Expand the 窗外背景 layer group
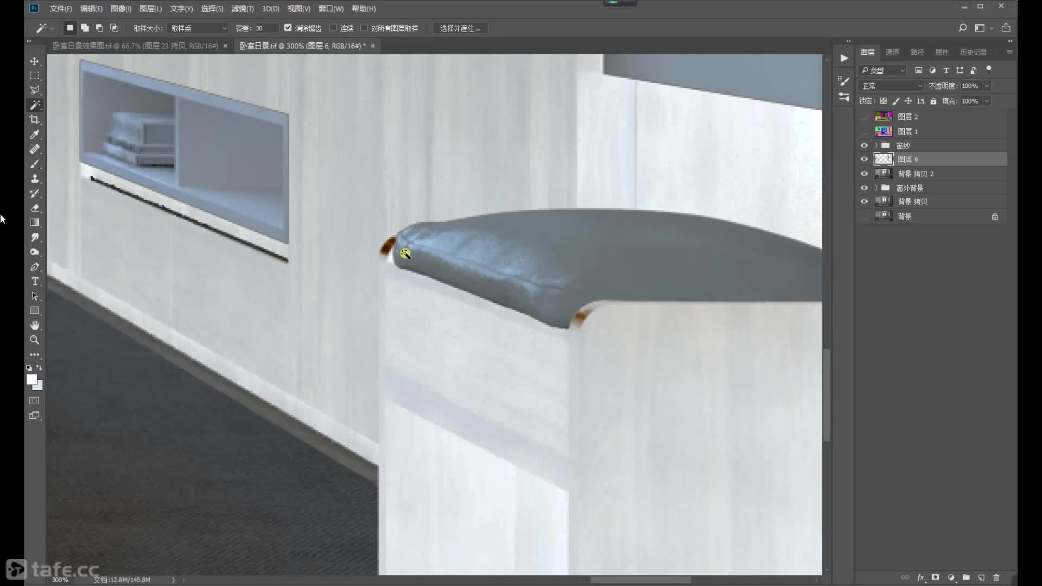The height and width of the screenshot is (586, 1042). click(876, 188)
